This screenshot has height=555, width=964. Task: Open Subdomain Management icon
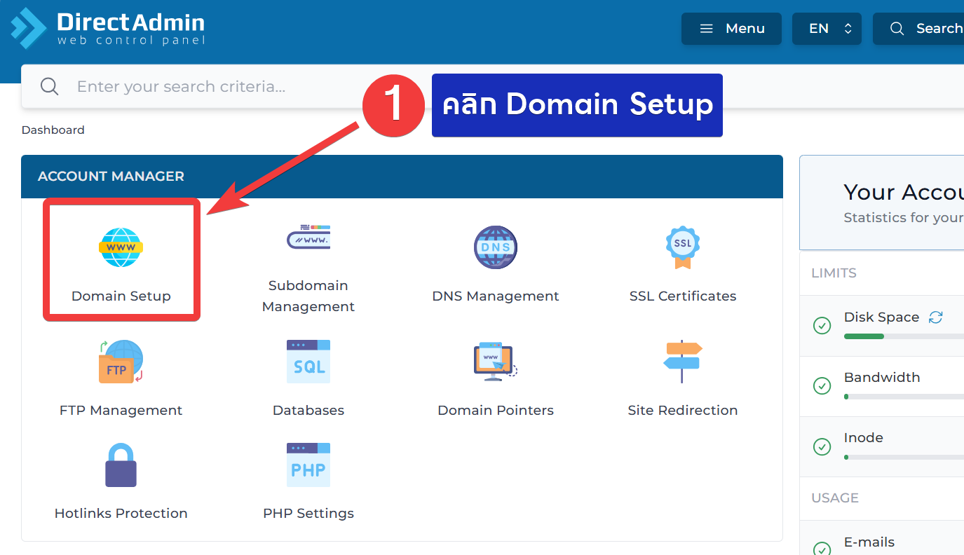tap(308, 238)
